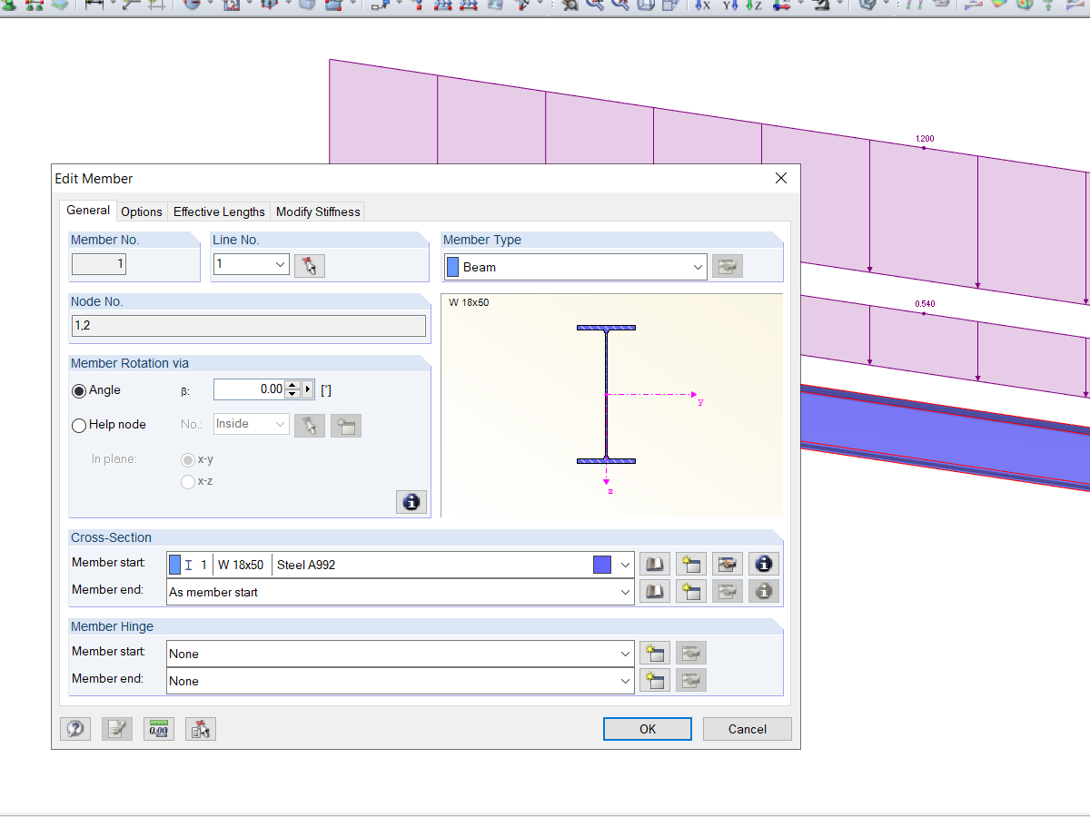Select the Angle rotation radio button
The image size is (1090, 817).
[79, 390]
